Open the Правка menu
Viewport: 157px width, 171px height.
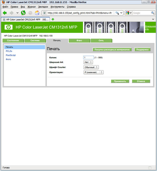[14, 7]
